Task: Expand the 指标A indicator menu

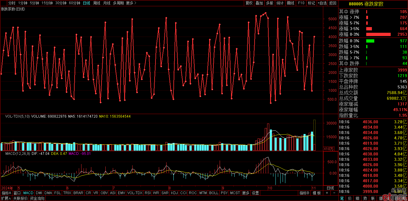Action: 6,193
